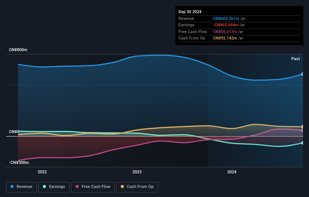Toggle the Free Cash Flow legend series
309x197 pixels.
click(93, 187)
